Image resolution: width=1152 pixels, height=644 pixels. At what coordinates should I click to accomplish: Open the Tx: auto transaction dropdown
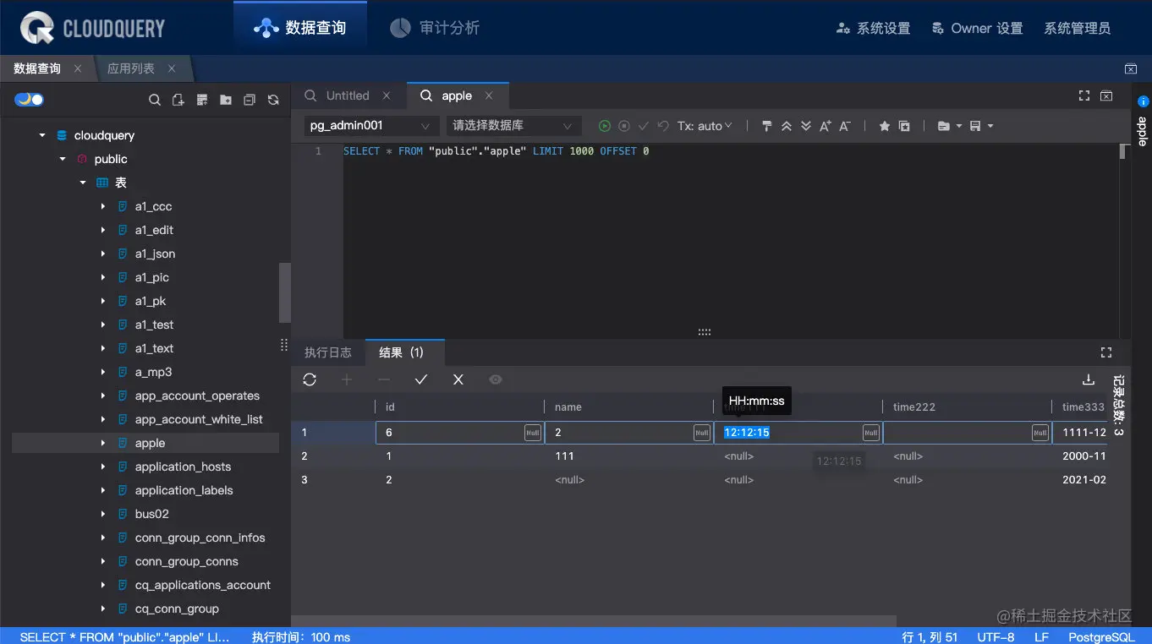click(x=705, y=126)
